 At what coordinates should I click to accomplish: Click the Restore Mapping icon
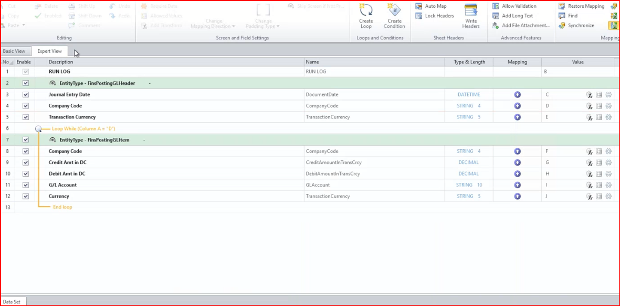coord(562,6)
